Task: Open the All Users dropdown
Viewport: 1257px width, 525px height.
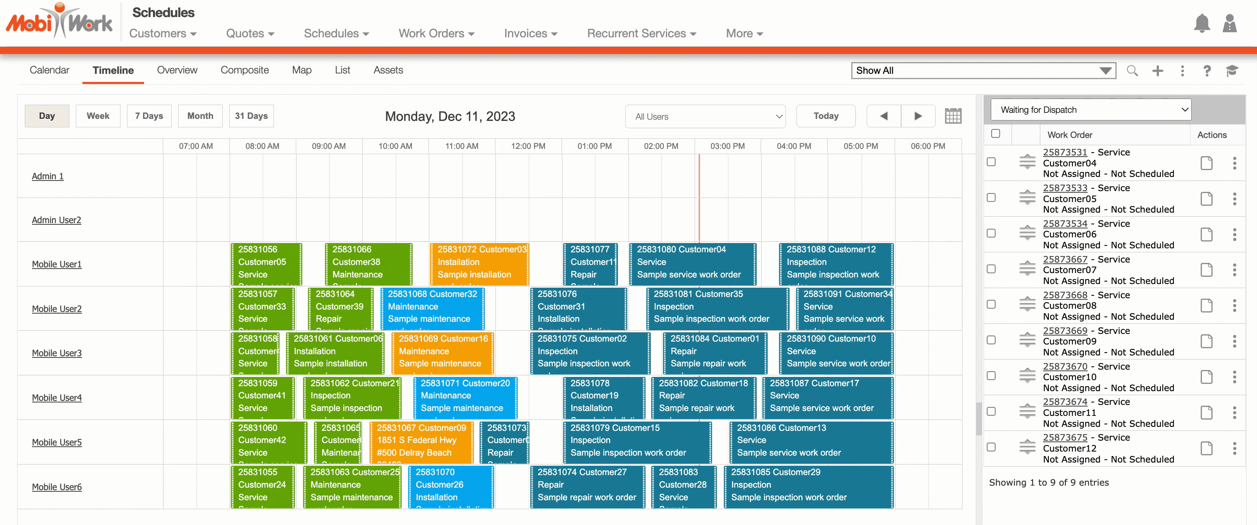Action: tap(705, 116)
